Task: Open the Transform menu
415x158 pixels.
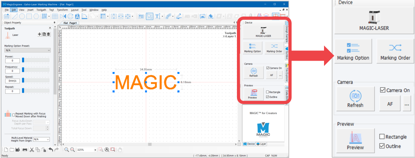Action: coord(62,10)
